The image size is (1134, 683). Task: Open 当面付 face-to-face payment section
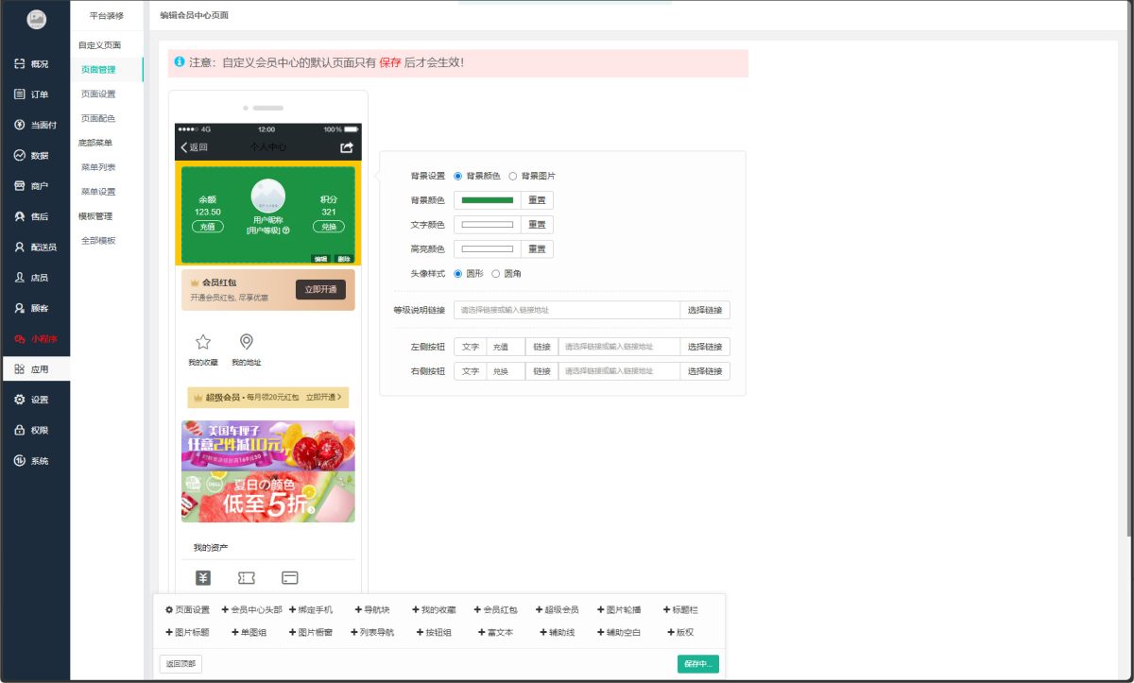(x=35, y=125)
